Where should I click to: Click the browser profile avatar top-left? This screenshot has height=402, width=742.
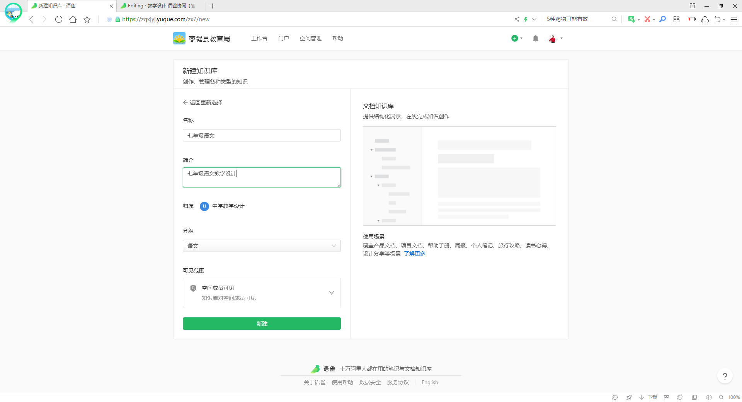(13, 12)
